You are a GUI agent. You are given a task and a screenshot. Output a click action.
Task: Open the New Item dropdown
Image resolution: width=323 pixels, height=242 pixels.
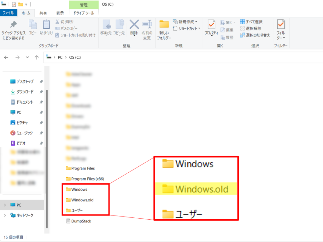click(185, 22)
